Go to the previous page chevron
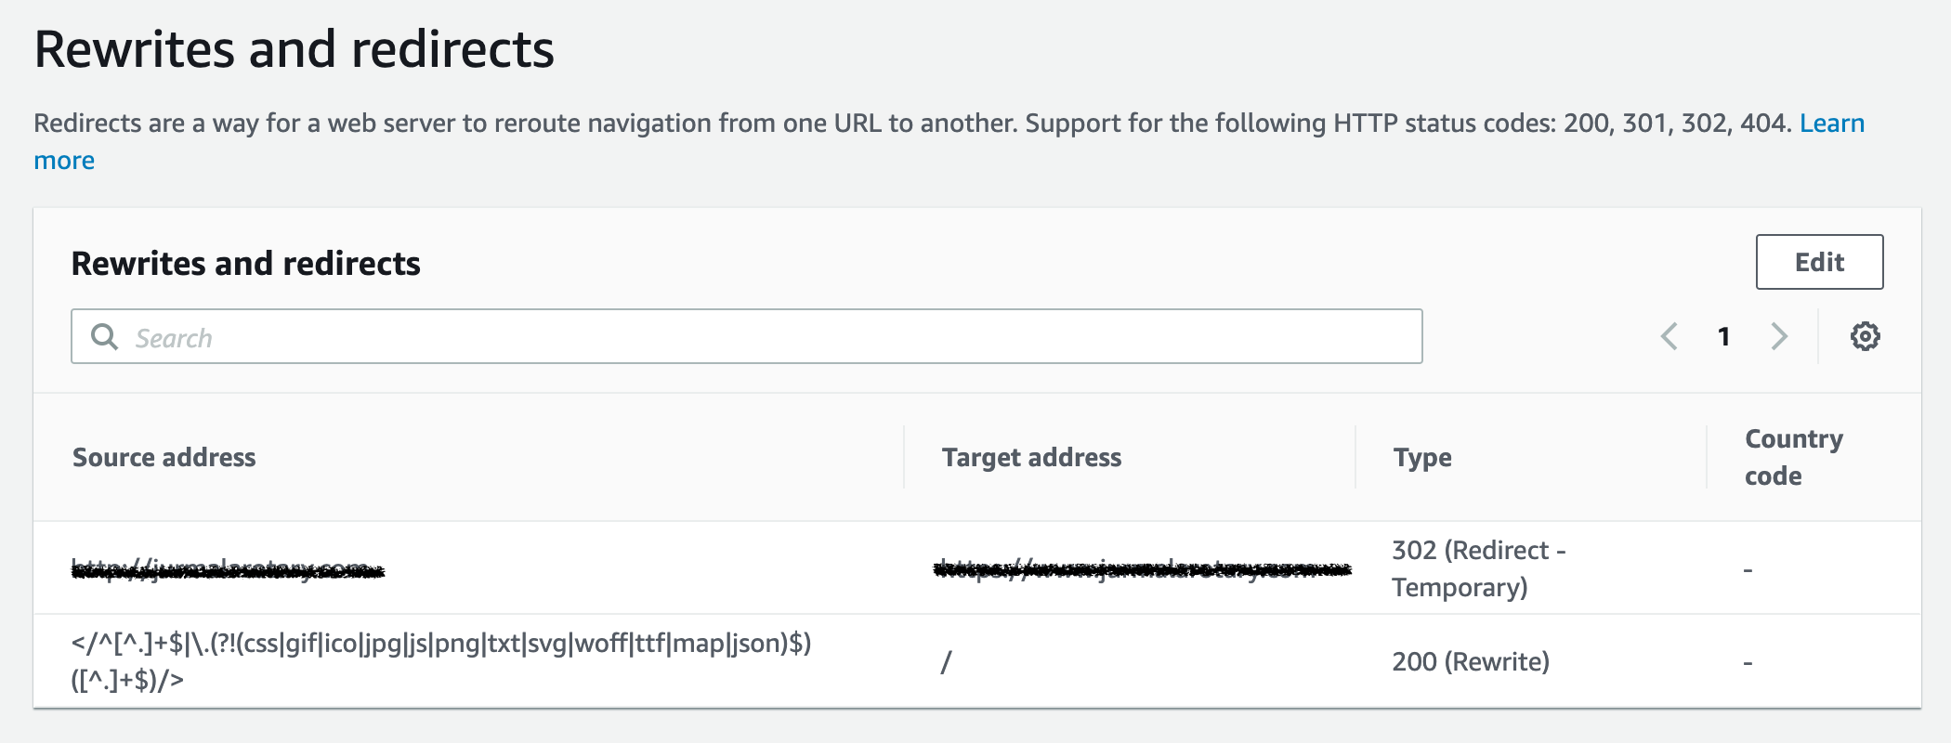This screenshot has width=1951, height=743. pos(1669,336)
